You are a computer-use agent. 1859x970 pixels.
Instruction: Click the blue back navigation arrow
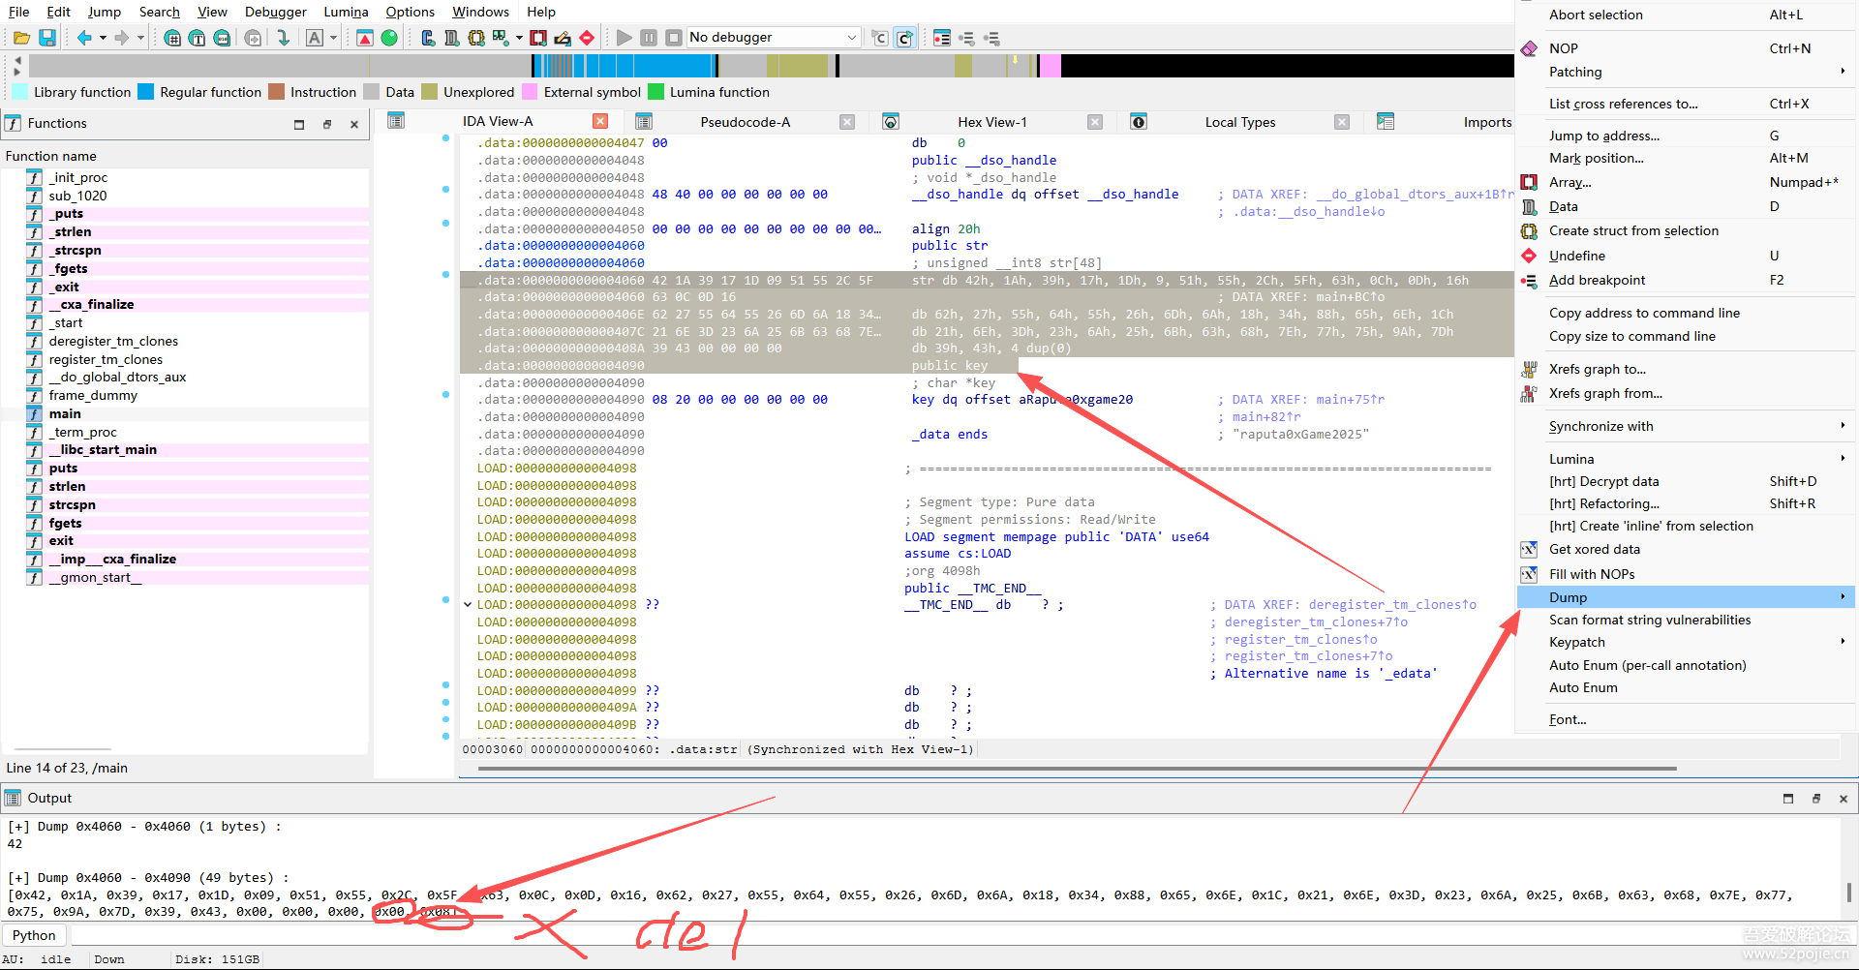(x=84, y=38)
